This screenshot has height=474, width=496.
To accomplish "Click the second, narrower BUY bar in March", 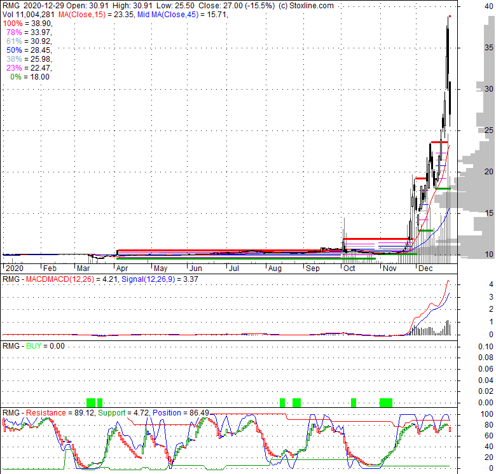I will click(x=100, y=403).
